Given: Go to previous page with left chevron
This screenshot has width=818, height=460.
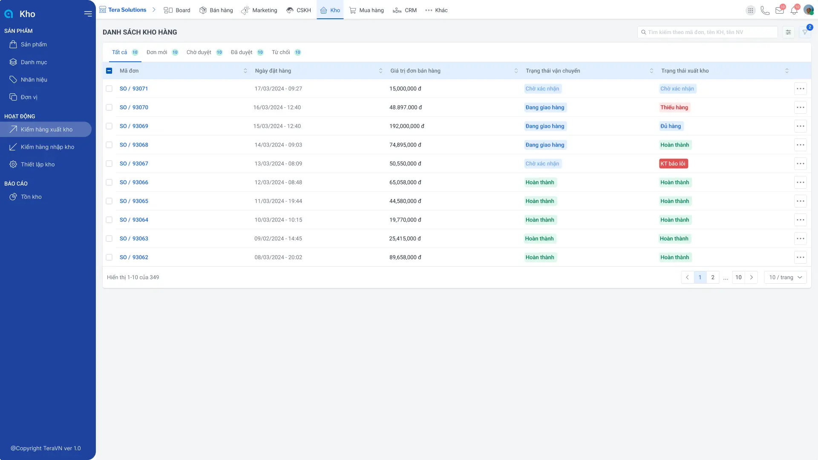Looking at the screenshot, I should [687, 277].
